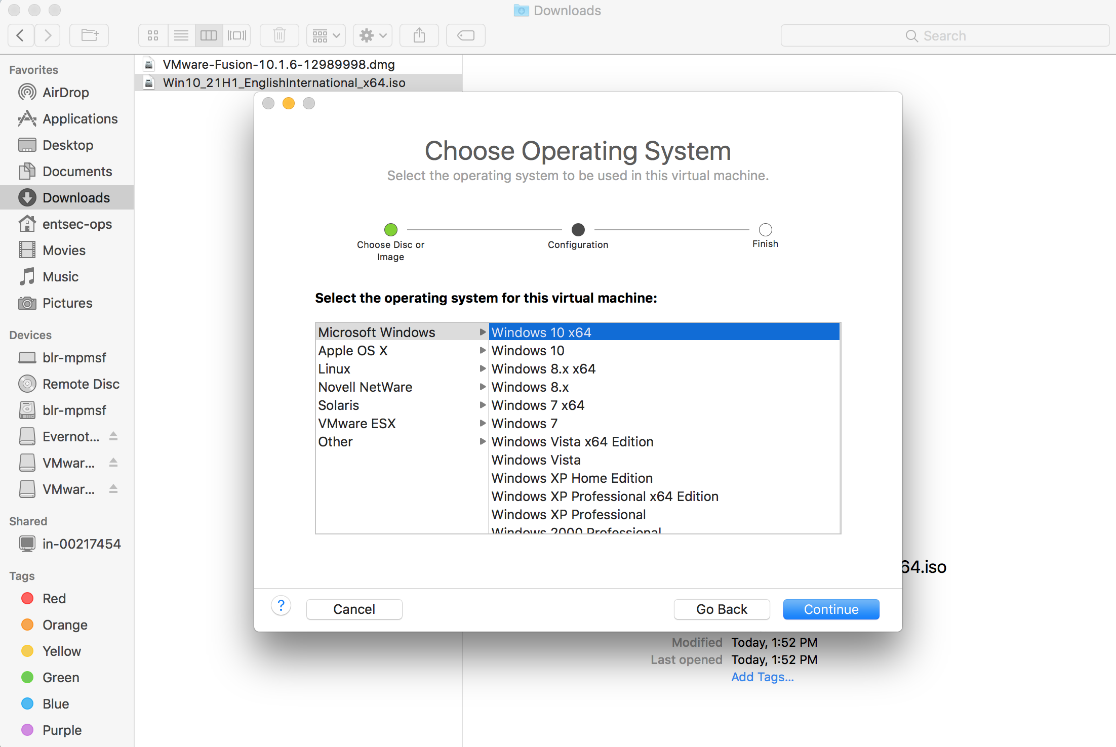Select Windows XP Professional x64 Edition

tap(664, 496)
